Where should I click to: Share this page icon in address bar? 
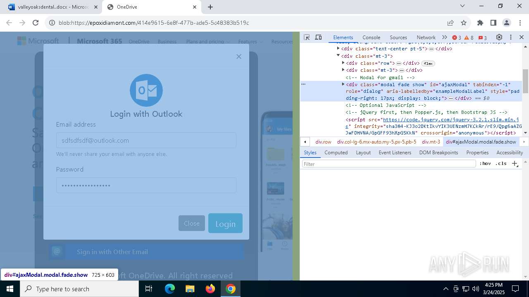point(450,23)
